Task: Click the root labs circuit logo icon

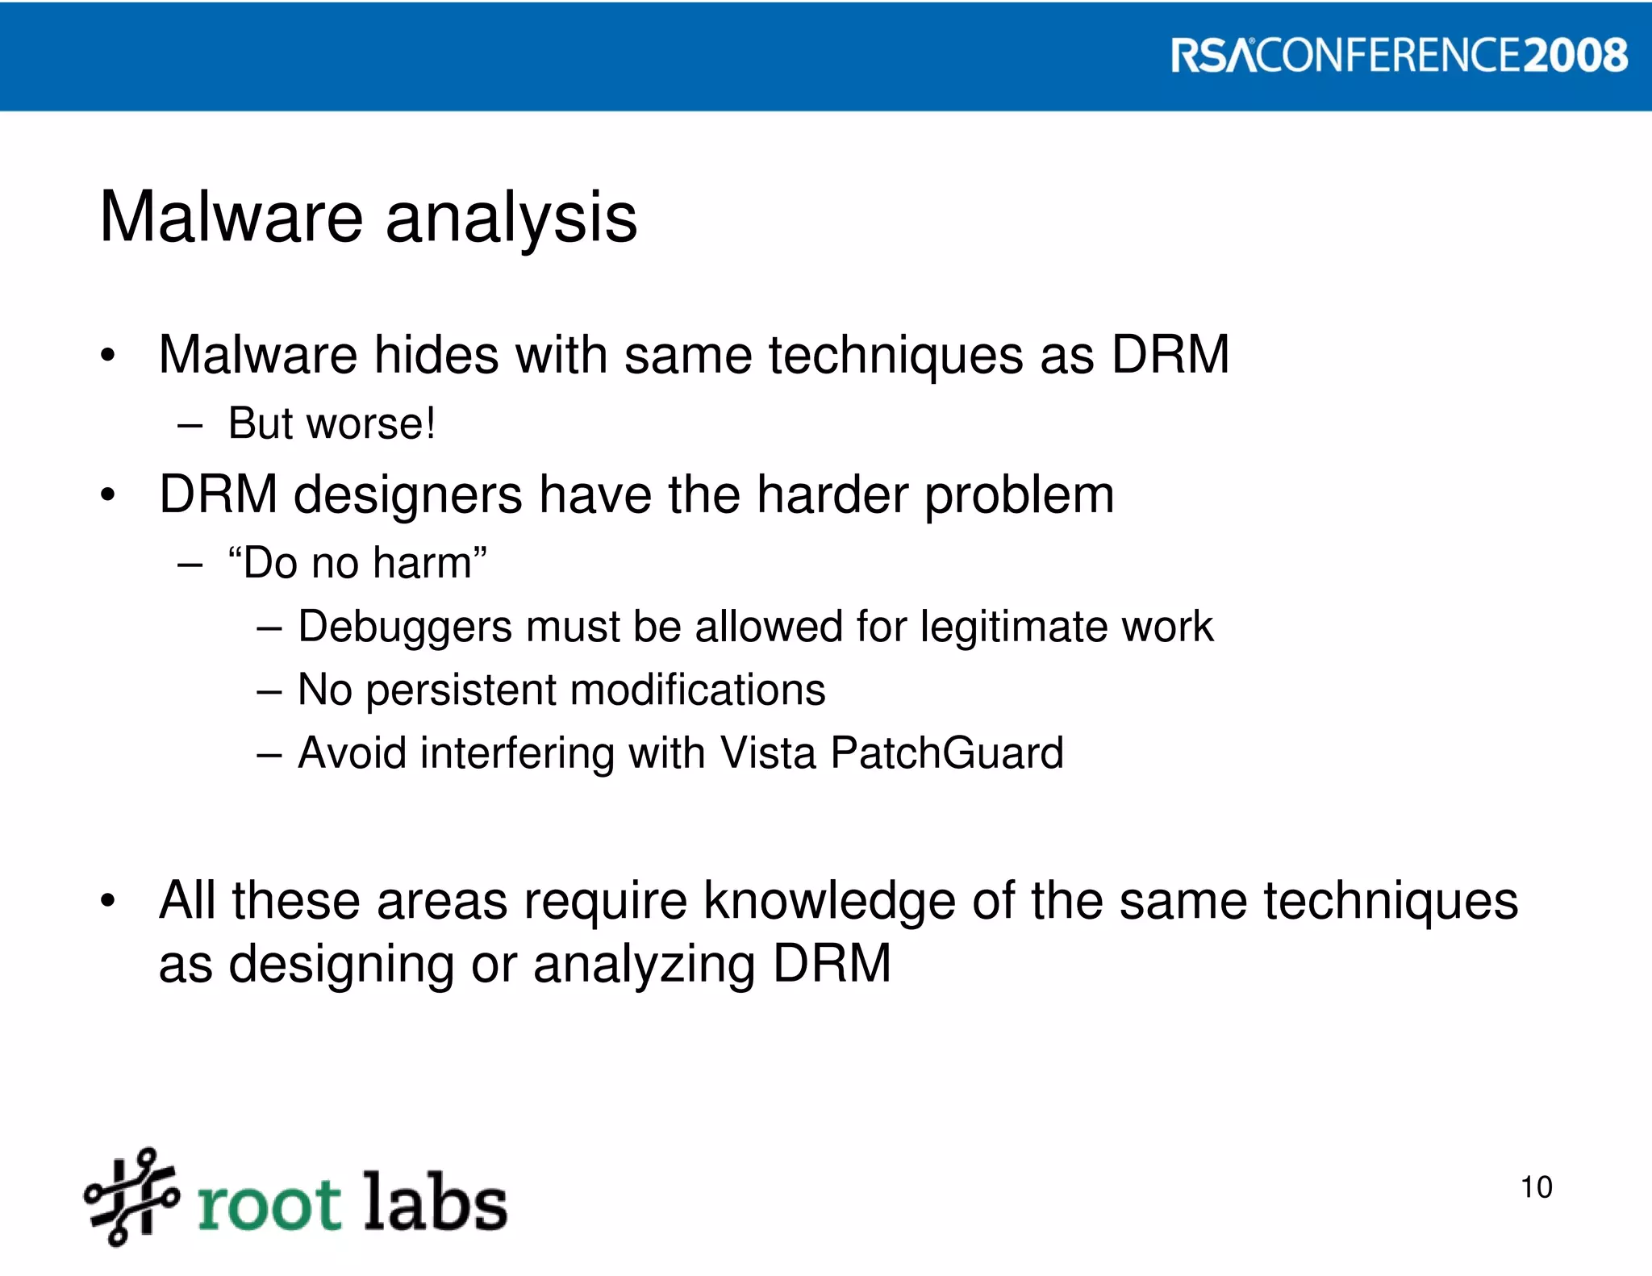Action: point(131,1197)
